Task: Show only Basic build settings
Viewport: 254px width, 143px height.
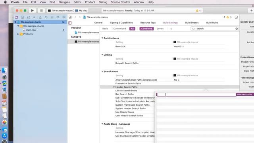Action: (105, 29)
